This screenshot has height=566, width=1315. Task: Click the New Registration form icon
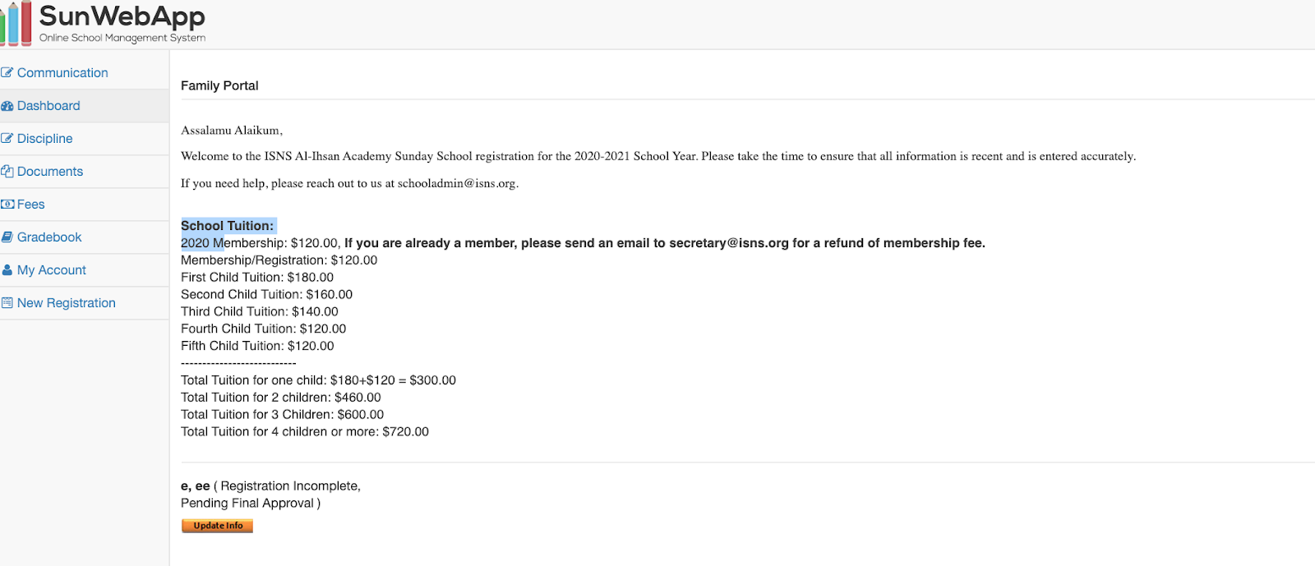coord(7,302)
